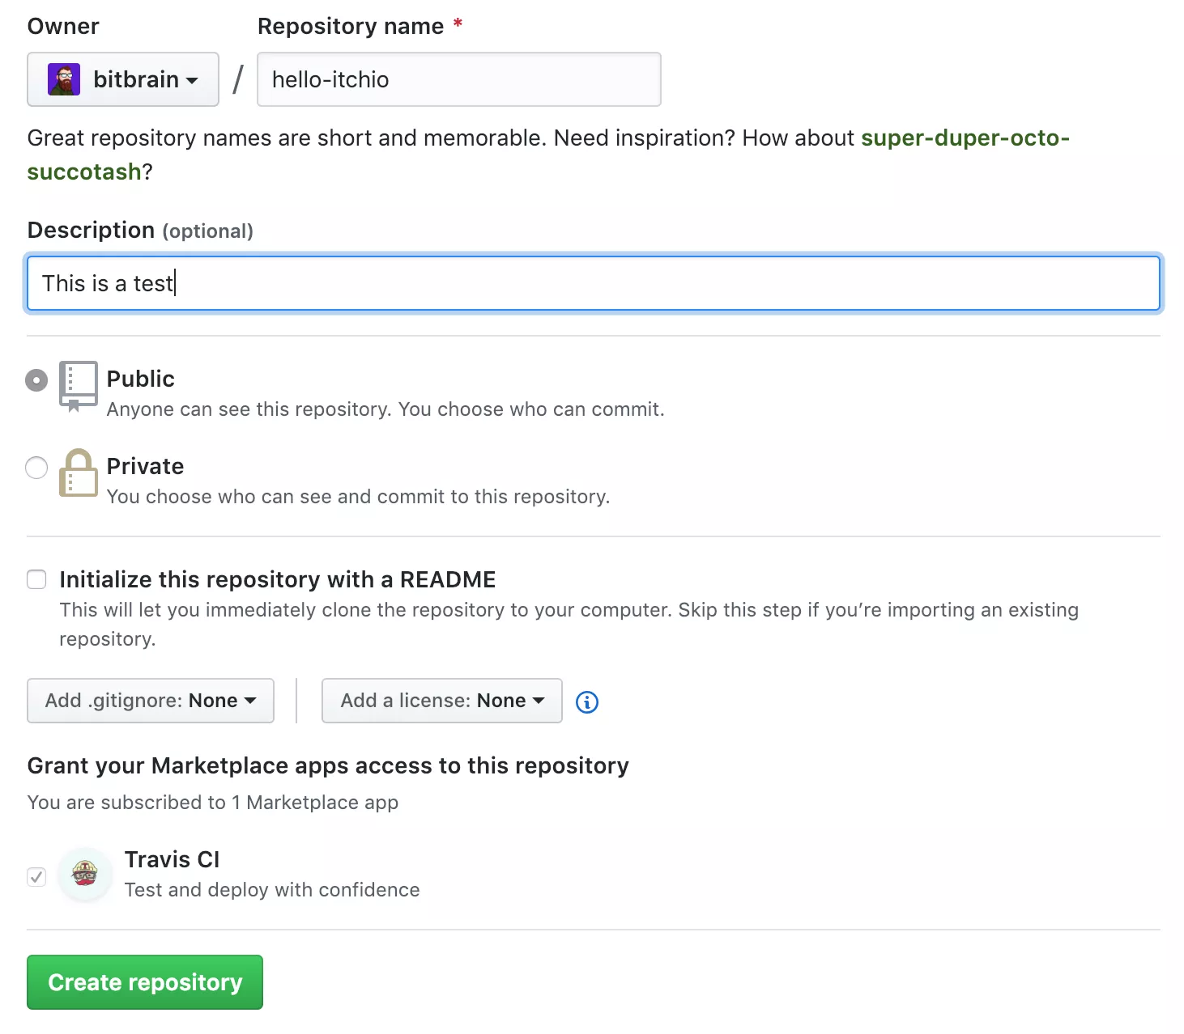Click the 'You are subscribed to 1 Marketplace app' text

click(213, 803)
